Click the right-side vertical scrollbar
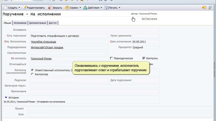Image resolution: width=216 pixels, height=121 pixels. (x=215, y=69)
